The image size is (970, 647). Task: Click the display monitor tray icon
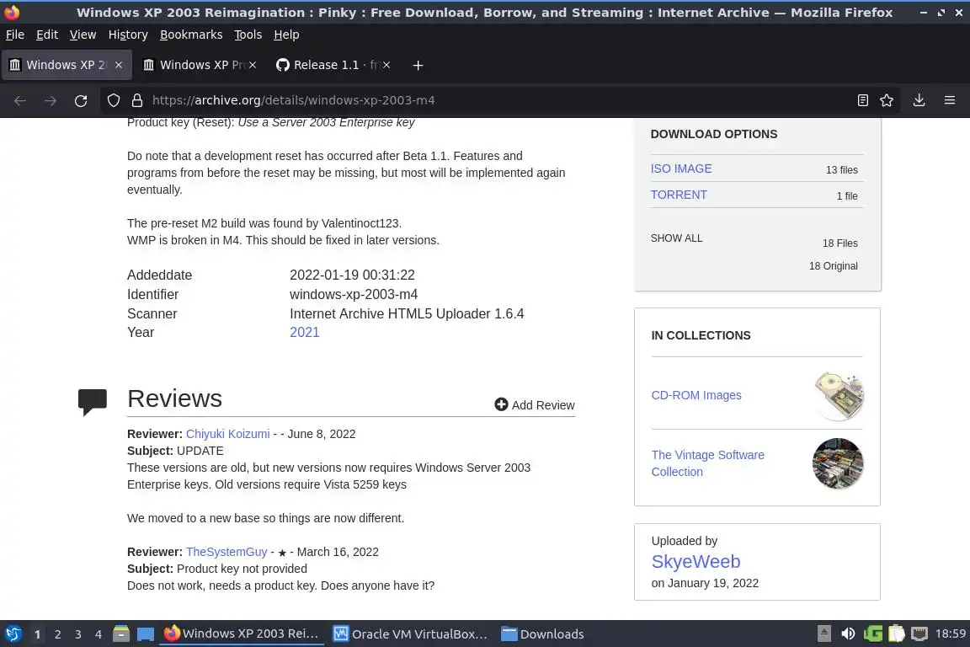919,634
